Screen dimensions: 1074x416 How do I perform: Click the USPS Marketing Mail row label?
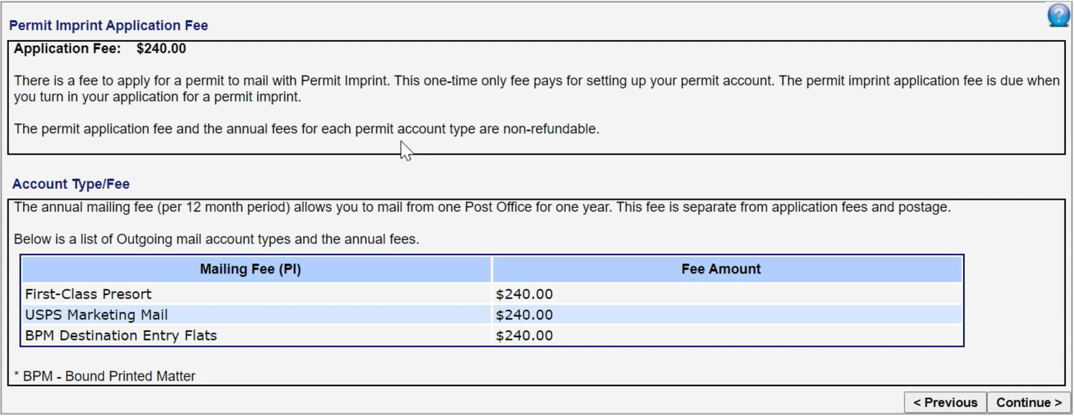pyautogui.click(x=97, y=315)
